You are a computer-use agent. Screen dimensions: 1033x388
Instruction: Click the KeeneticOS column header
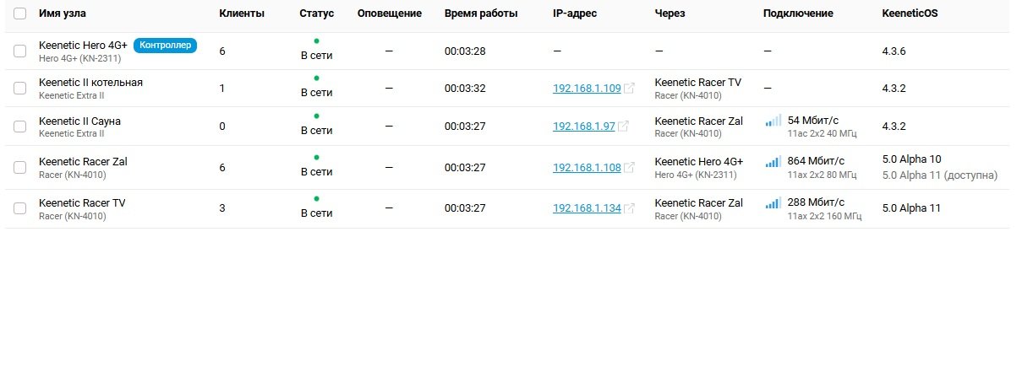point(910,13)
